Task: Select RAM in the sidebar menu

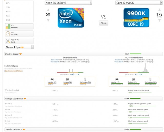Action: (8, 16)
